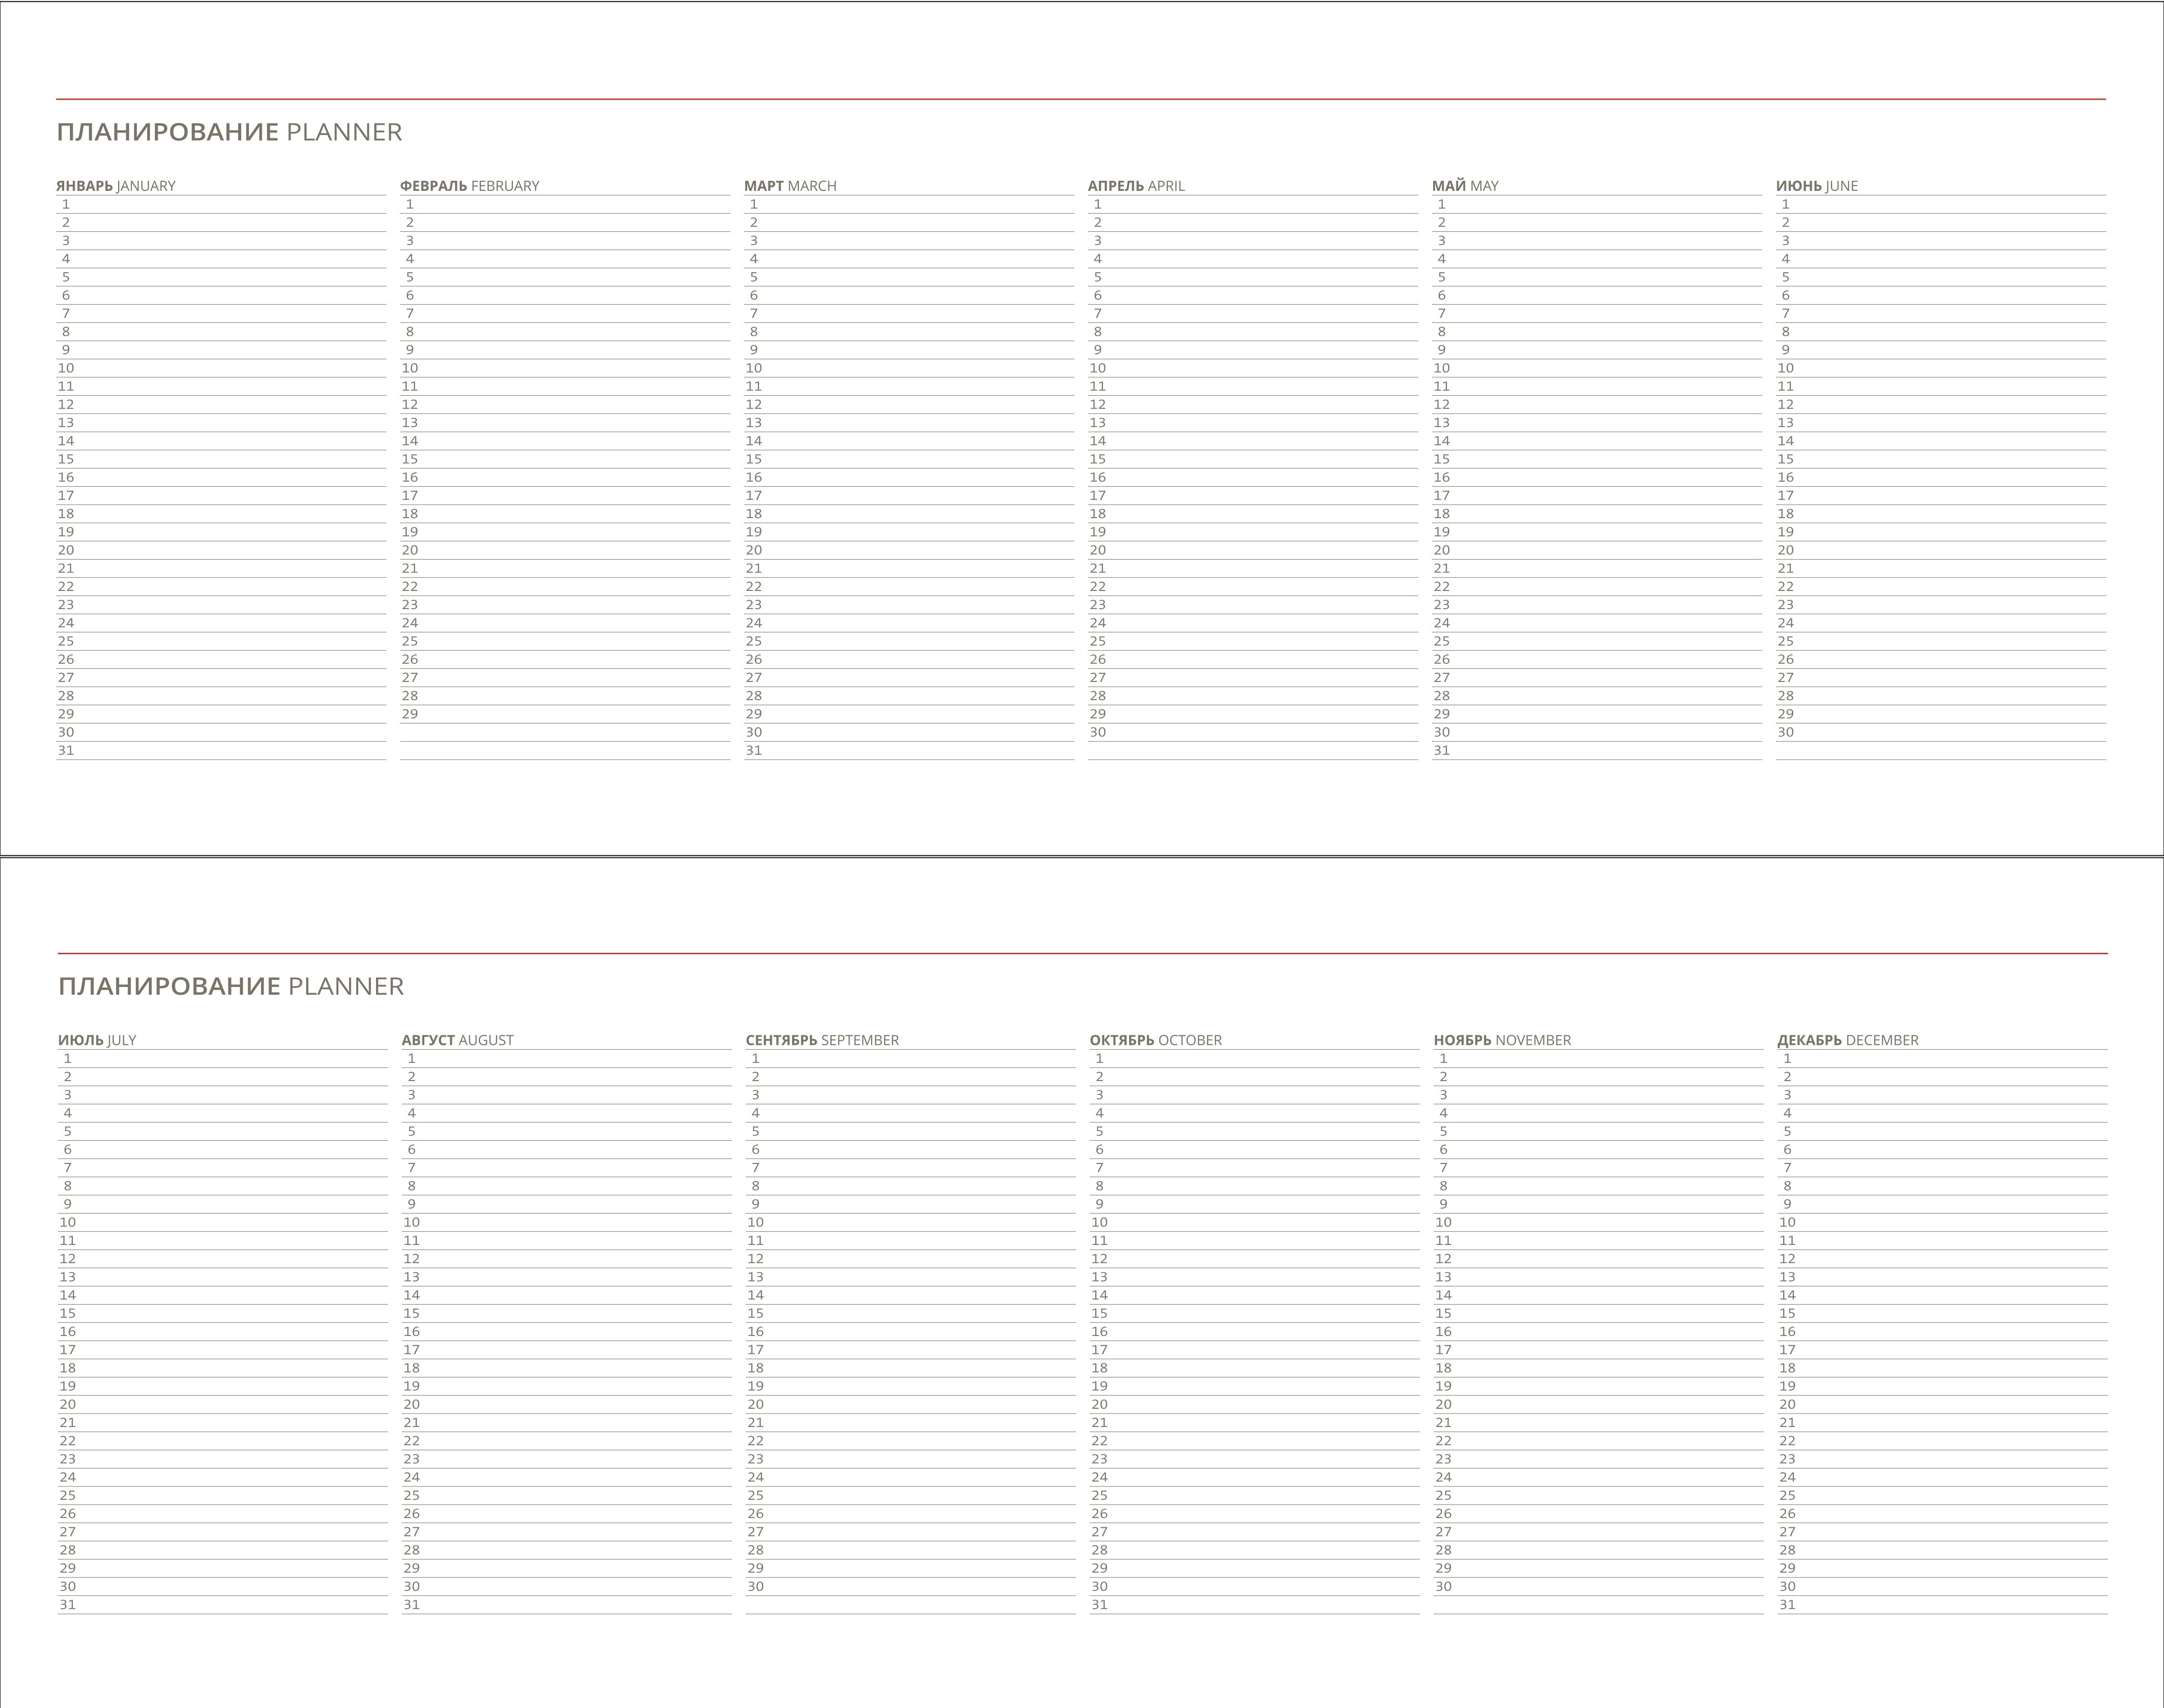The width and height of the screenshot is (2164, 1708).
Task: Select day 10 row in July
Action: 223,1222
